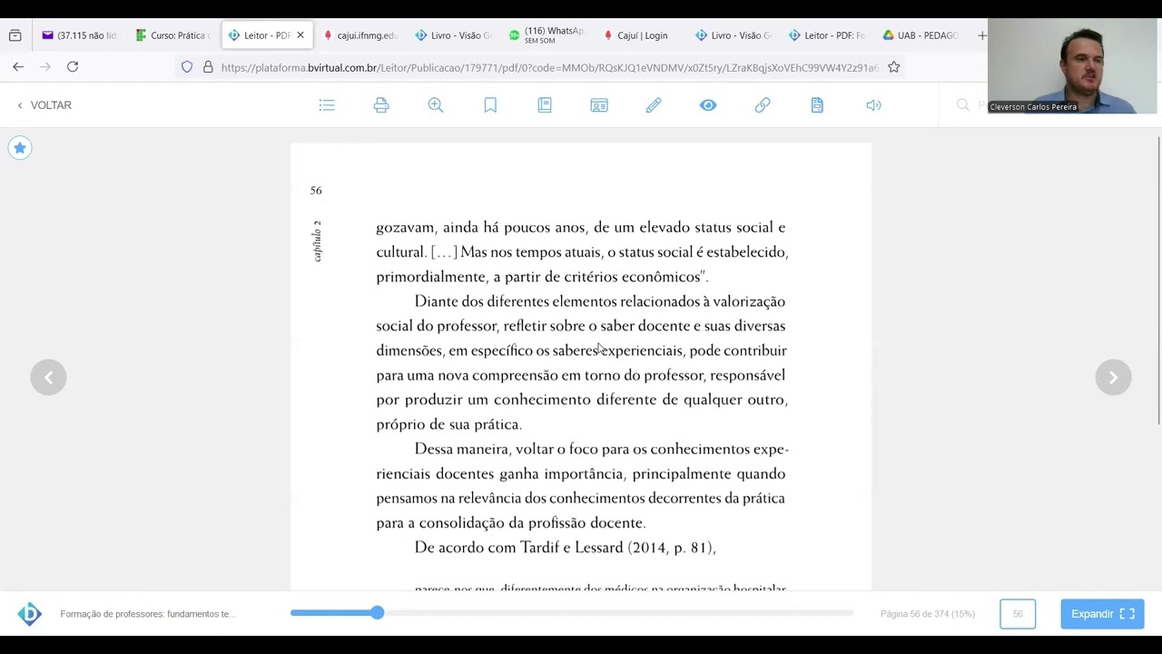Click the book title text at bottom
This screenshot has height=654, width=1162.
click(x=148, y=614)
